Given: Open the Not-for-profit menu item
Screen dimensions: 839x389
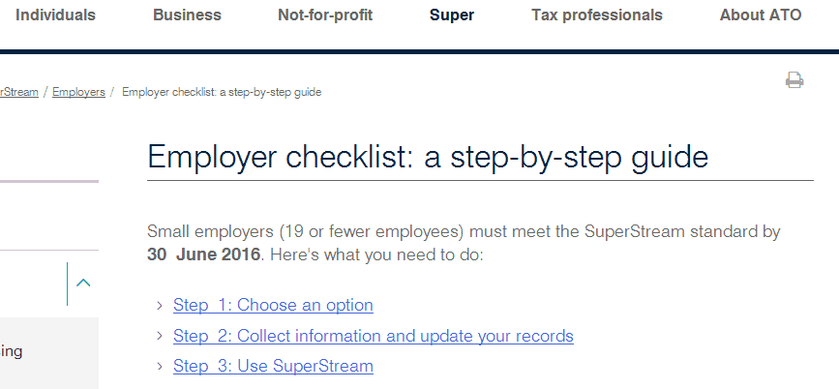Looking at the screenshot, I should click(x=325, y=15).
